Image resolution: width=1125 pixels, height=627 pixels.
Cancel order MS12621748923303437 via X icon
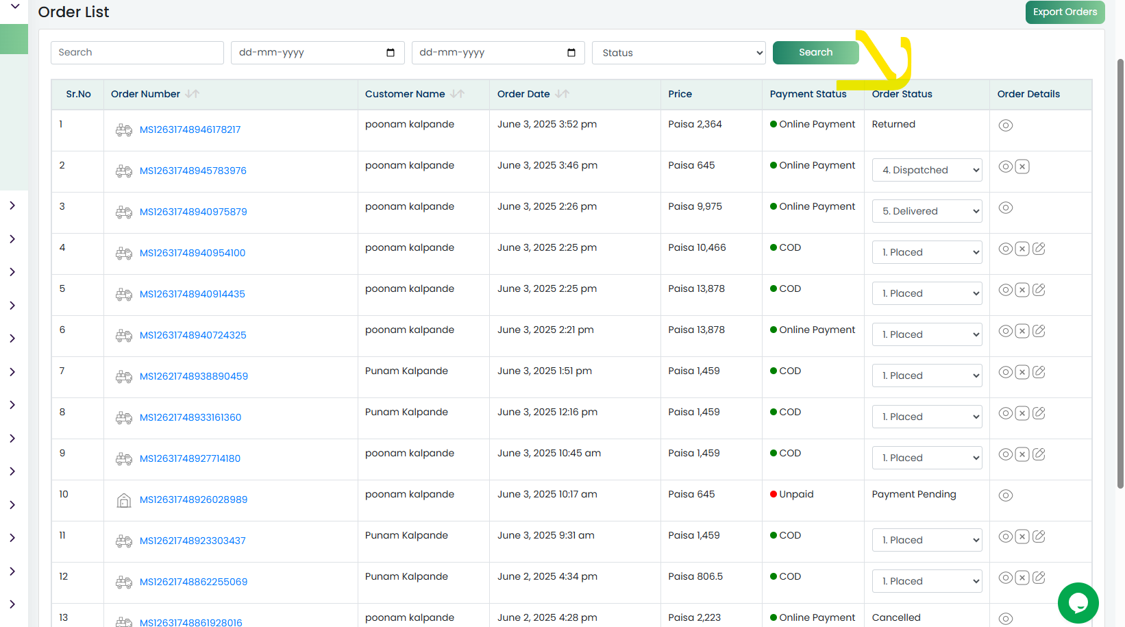click(x=1022, y=537)
